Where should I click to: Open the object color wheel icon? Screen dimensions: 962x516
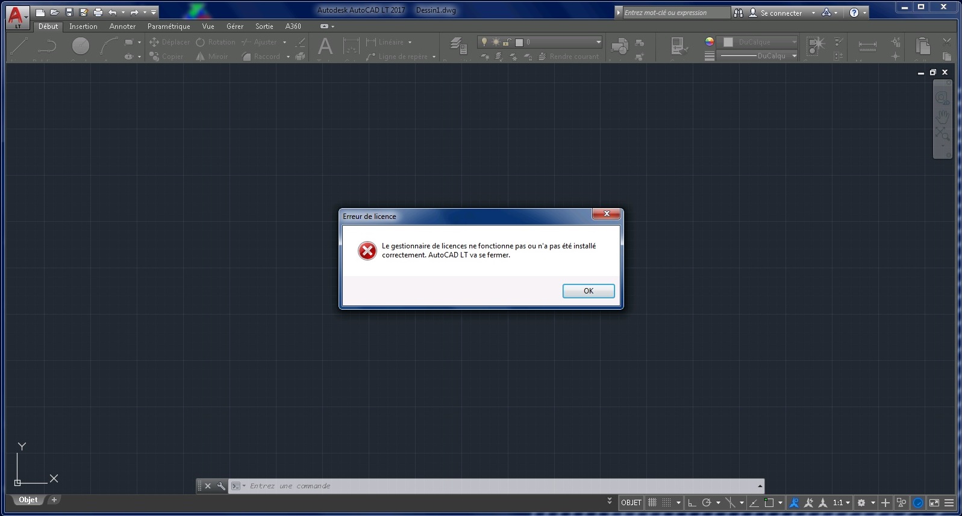(710, 41)
